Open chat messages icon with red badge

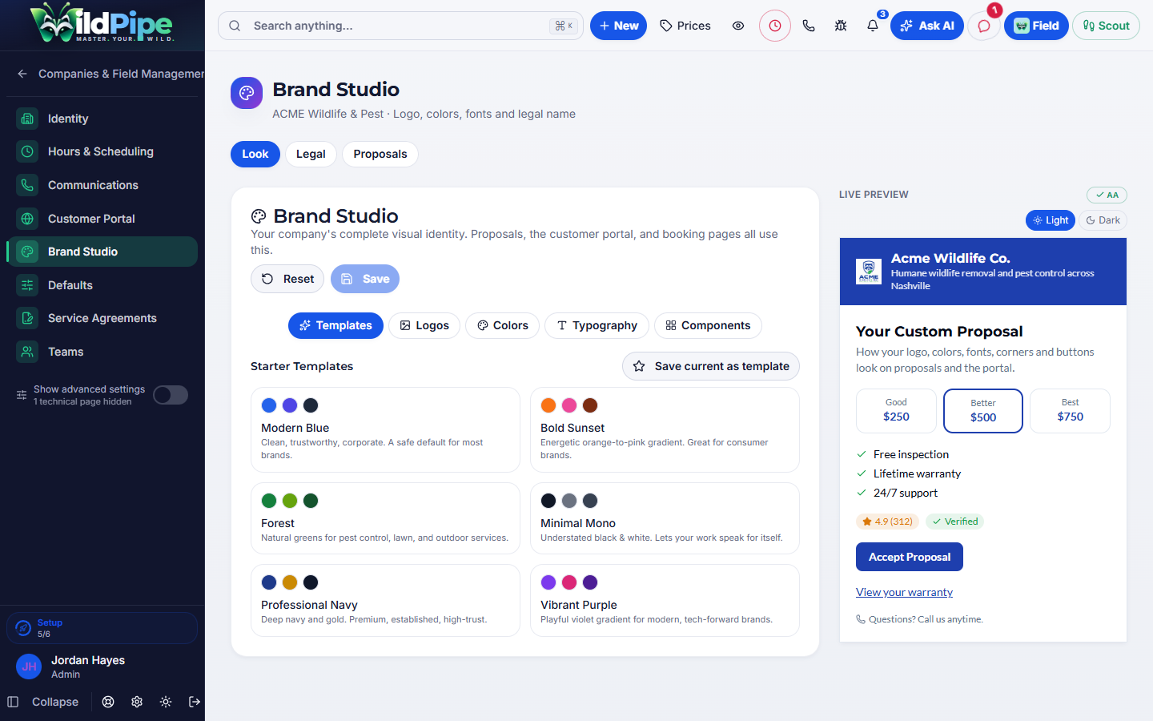pyautogui.click(x=984, y=26)
